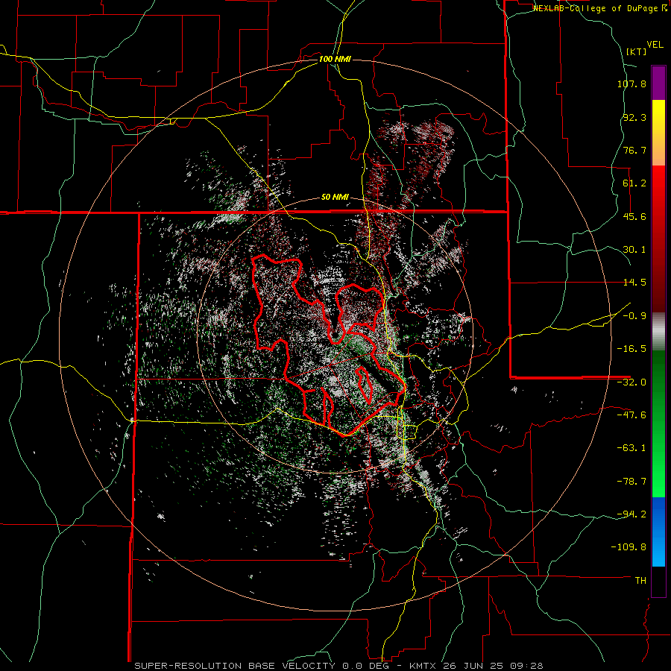Click the 100 NMI range ring label
Screen dimensions: 671x671
[x=335, y=59]
